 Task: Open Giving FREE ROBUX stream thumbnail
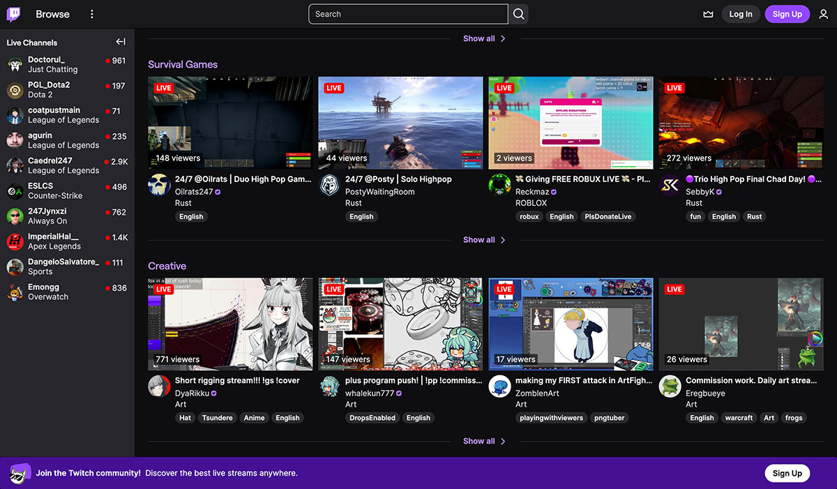571,123
